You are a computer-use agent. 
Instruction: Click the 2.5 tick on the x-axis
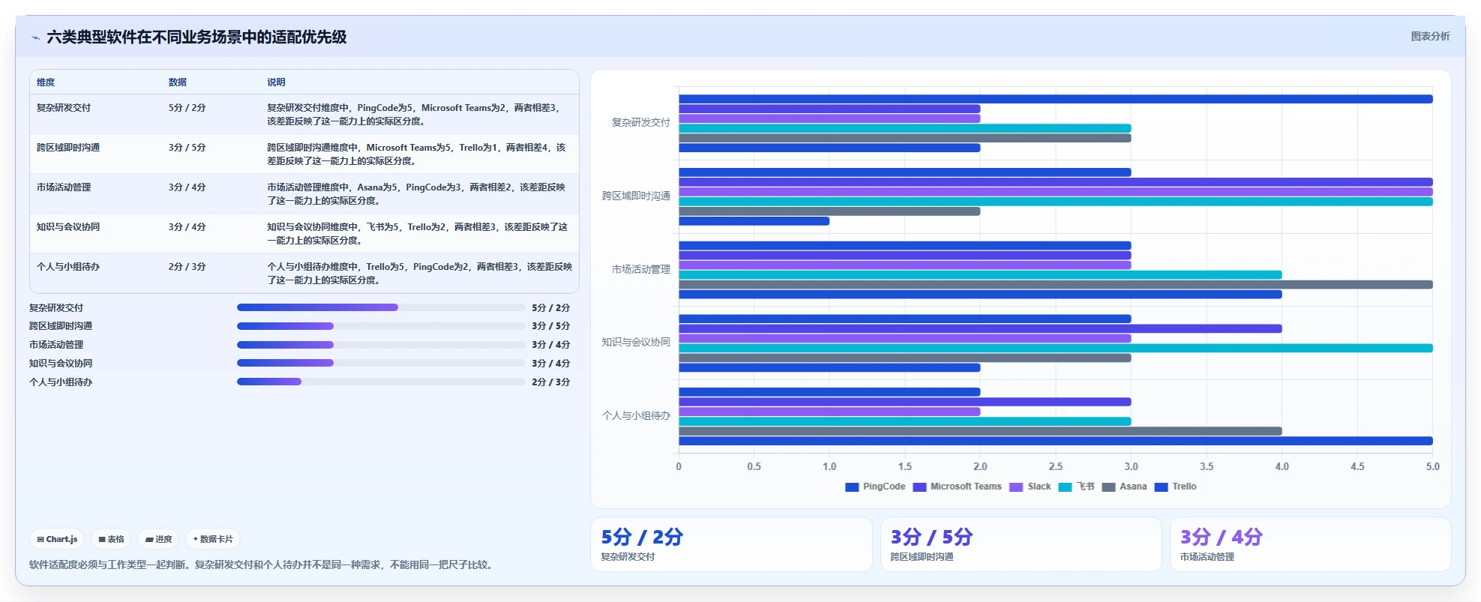pos(1056,466)
